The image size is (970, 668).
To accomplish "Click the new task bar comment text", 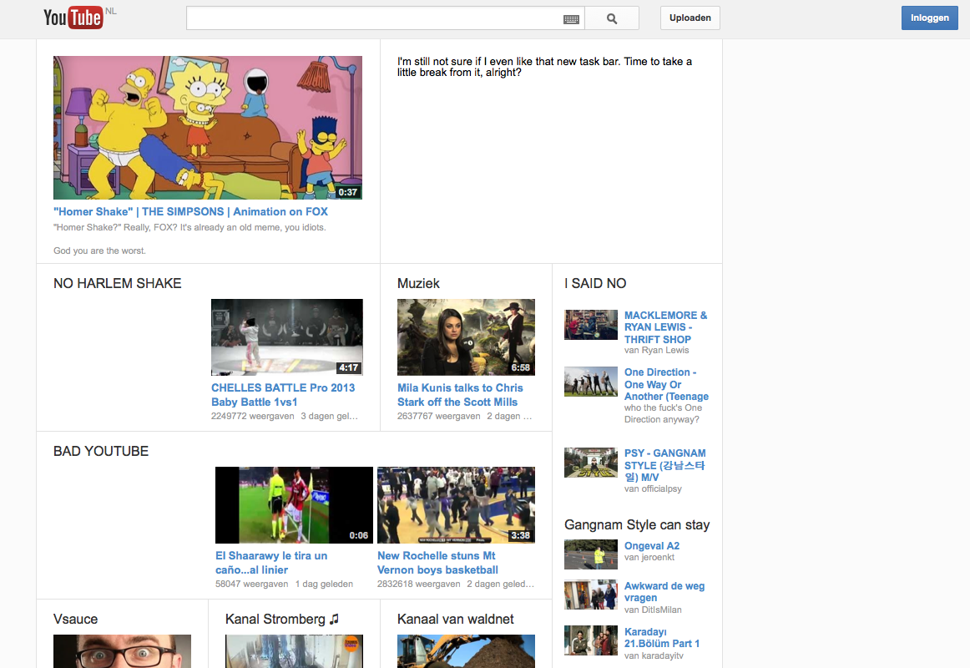I will coord(544,67).
